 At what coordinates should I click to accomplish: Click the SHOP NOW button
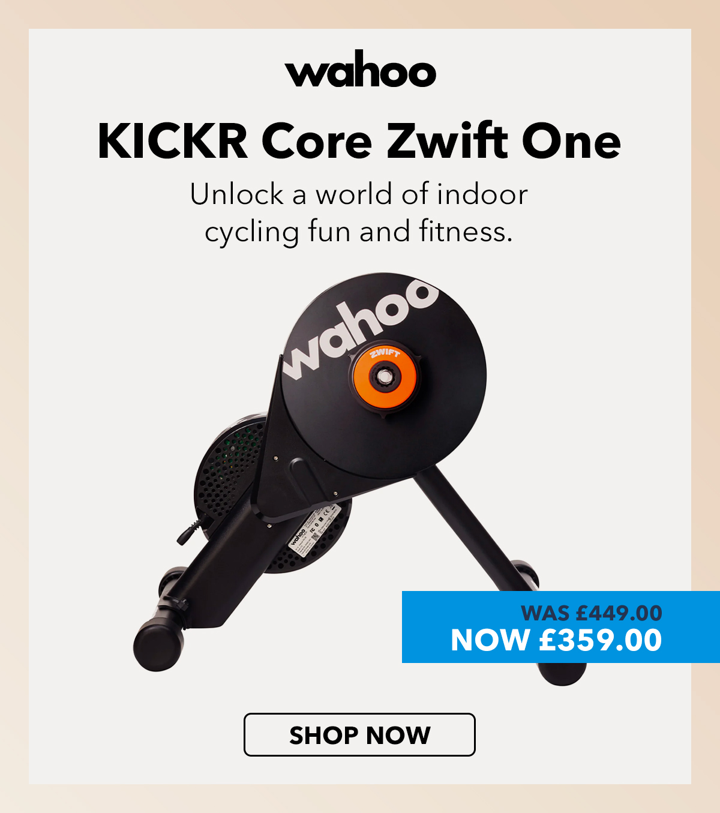tap(359, 734)
